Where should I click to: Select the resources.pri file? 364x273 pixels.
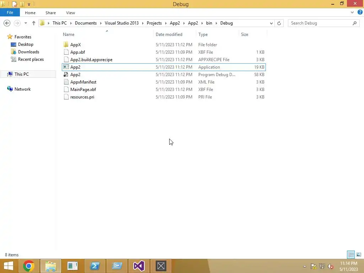(x=82, y=97)
